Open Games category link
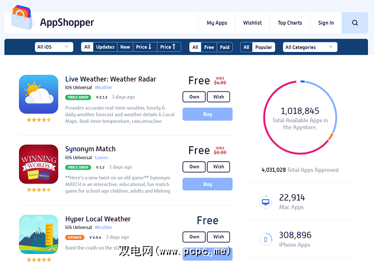Viewport: 374px width, 264px height. (102, 157)
